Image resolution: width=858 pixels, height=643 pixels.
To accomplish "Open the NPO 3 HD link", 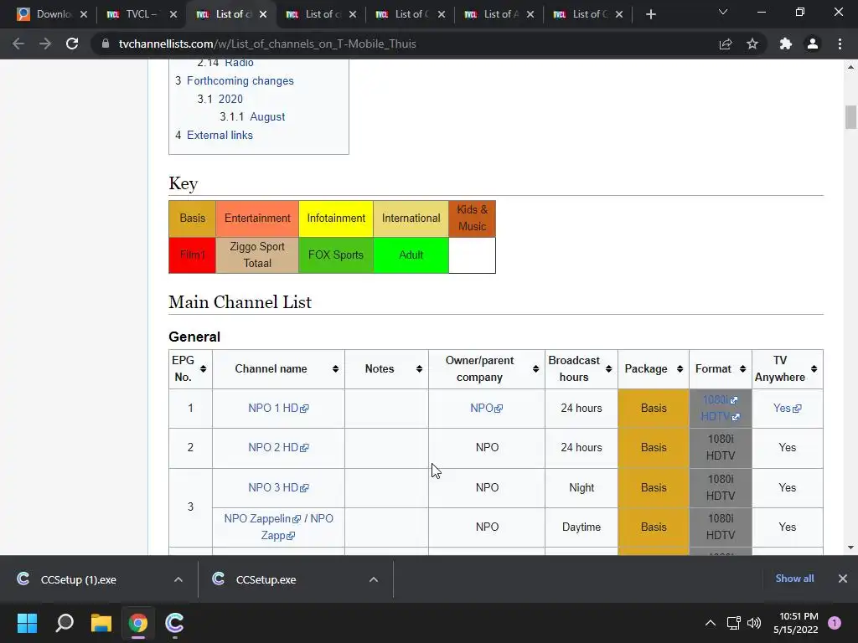I will [278, 487].
